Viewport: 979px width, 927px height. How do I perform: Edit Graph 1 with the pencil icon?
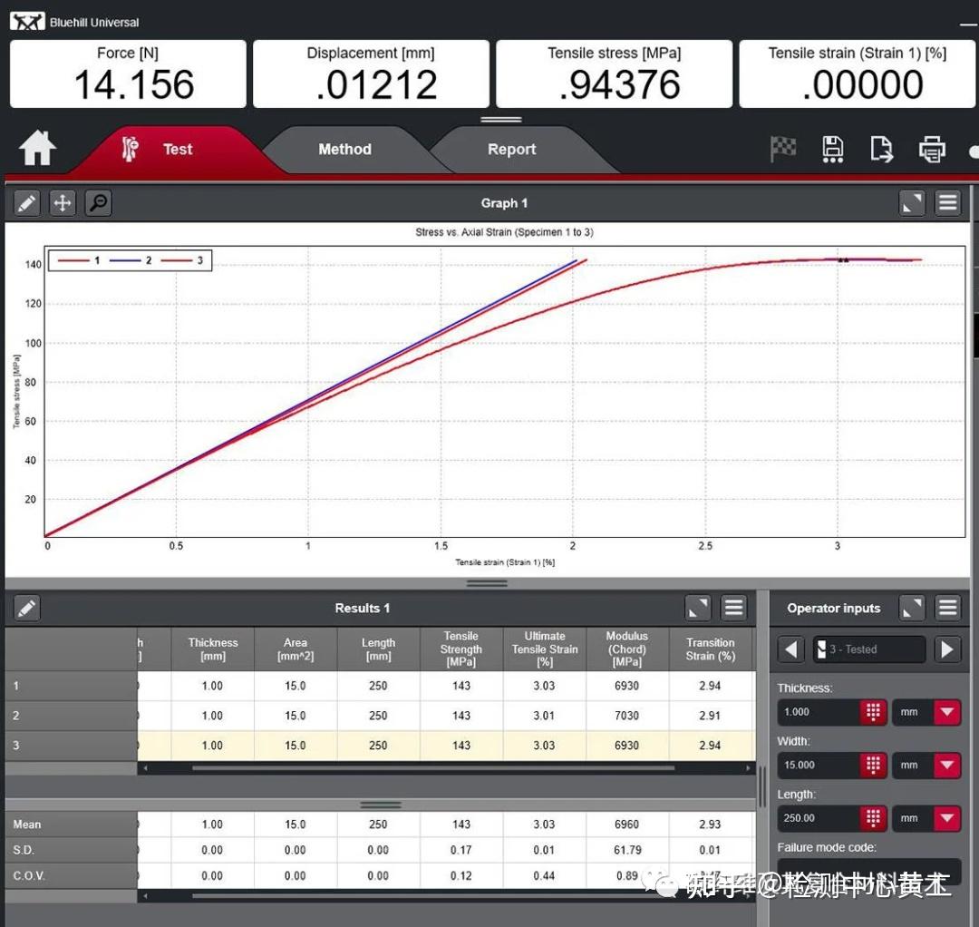coord(26,203)
